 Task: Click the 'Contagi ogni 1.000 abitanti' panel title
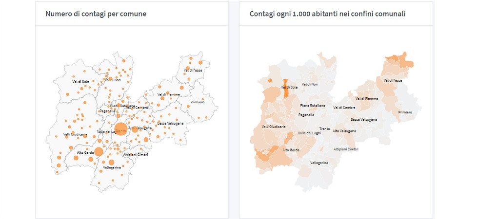coord(327,14)
